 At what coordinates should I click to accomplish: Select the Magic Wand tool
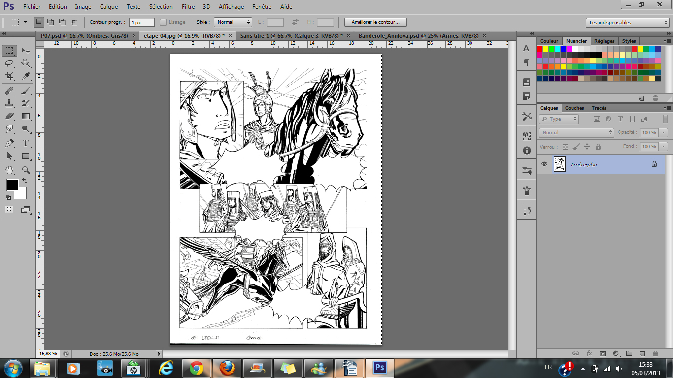pos(26,63)
